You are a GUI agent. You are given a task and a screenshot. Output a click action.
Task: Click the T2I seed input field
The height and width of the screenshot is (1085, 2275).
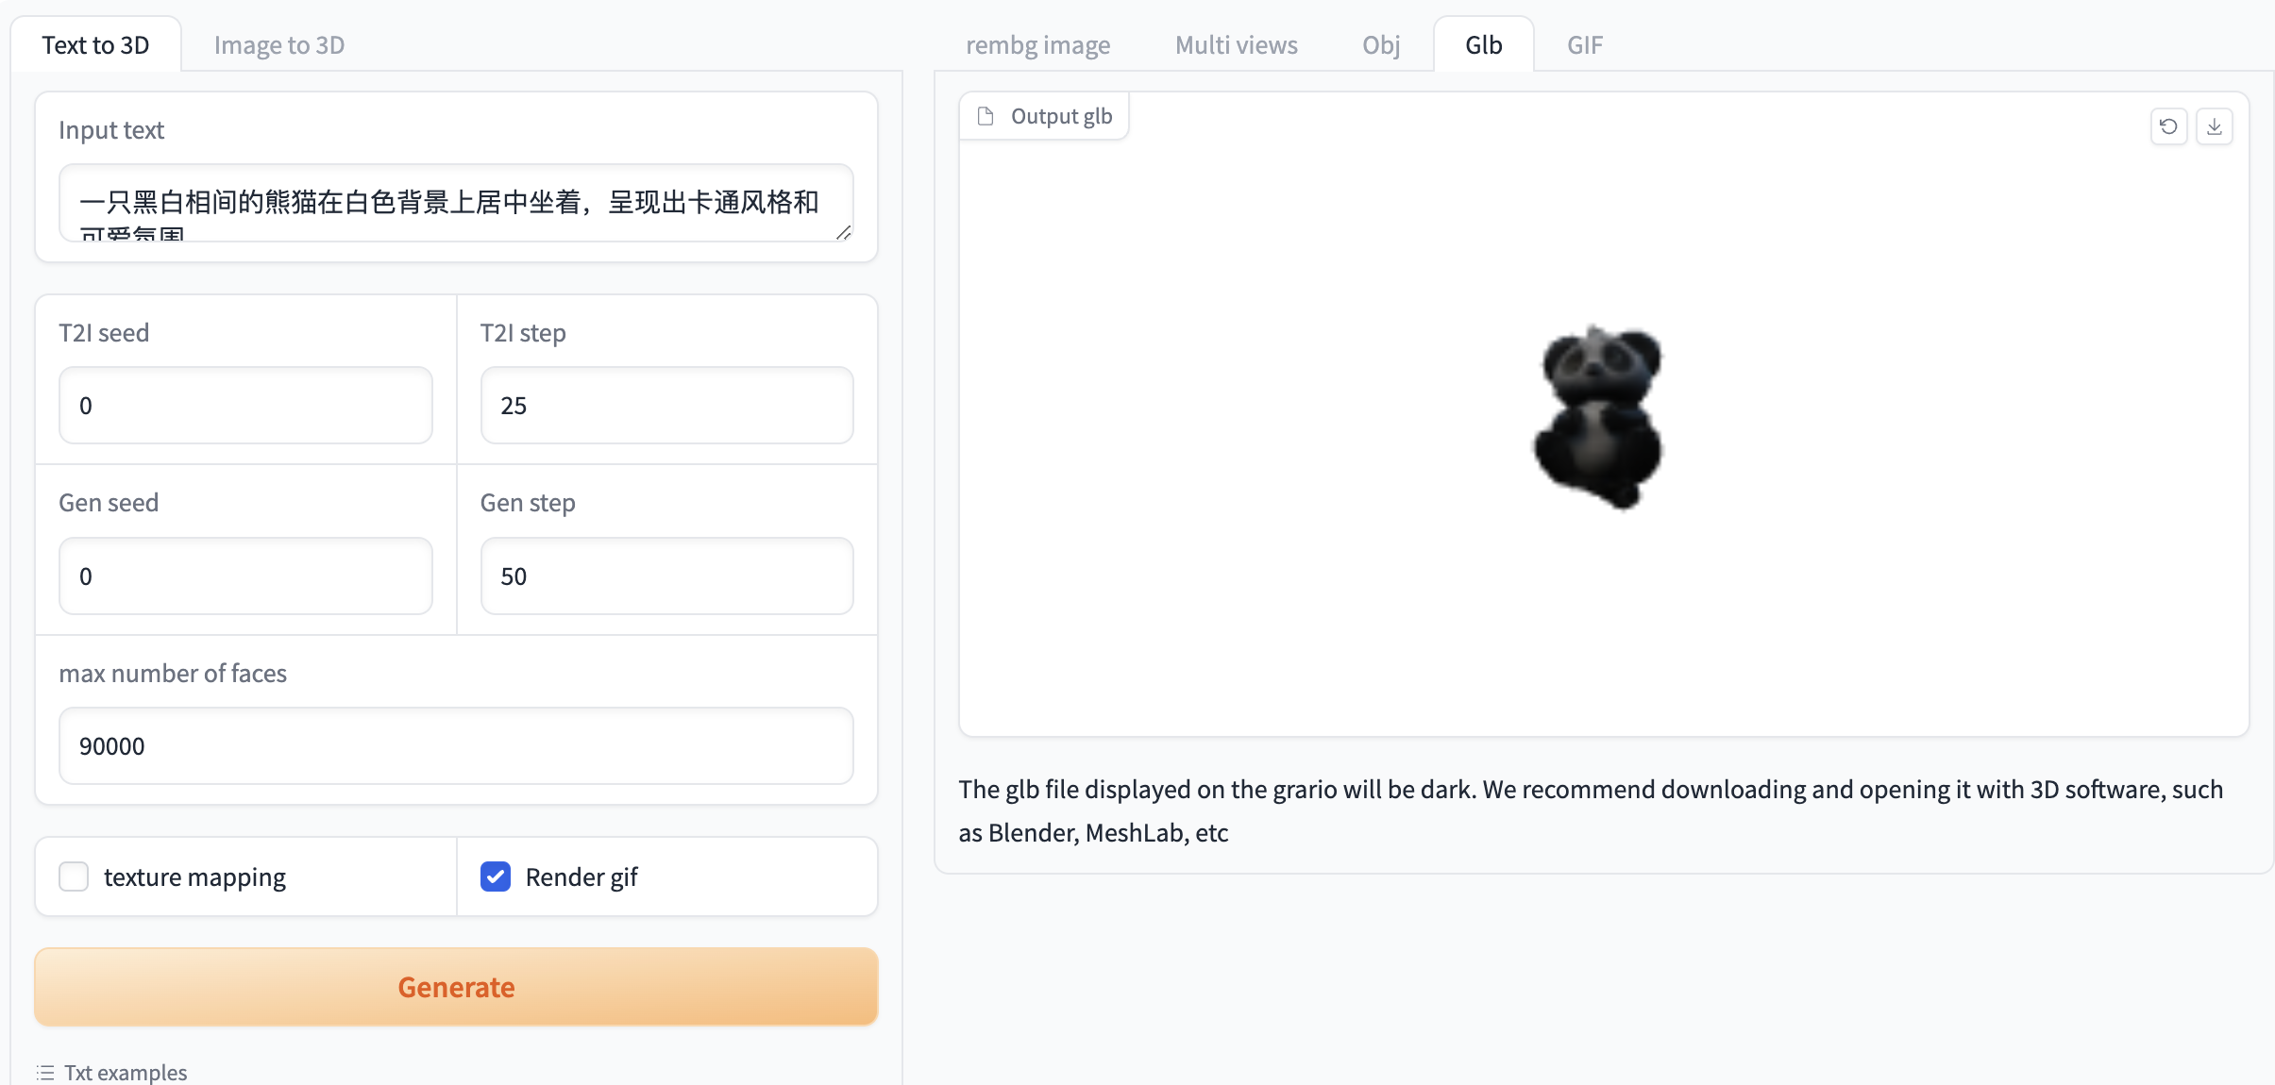(x=245, y=406)
